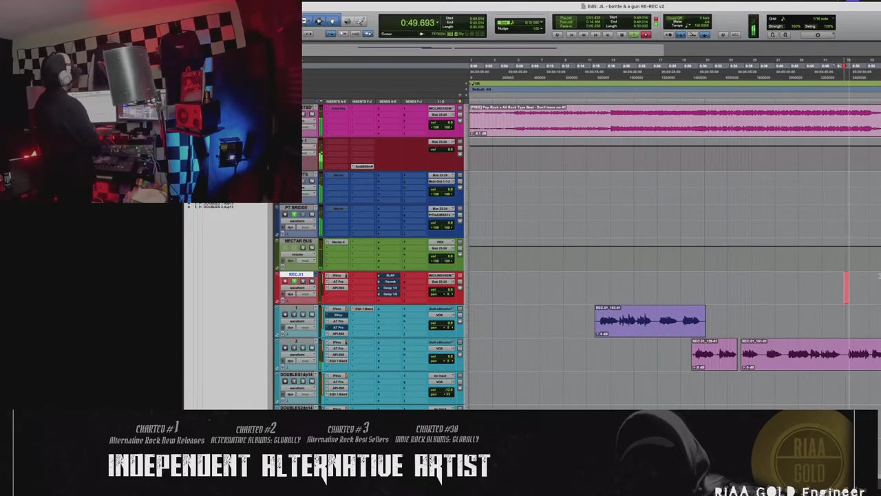
Task: Select the Grabber hand tool
Action: pos(332,21)
